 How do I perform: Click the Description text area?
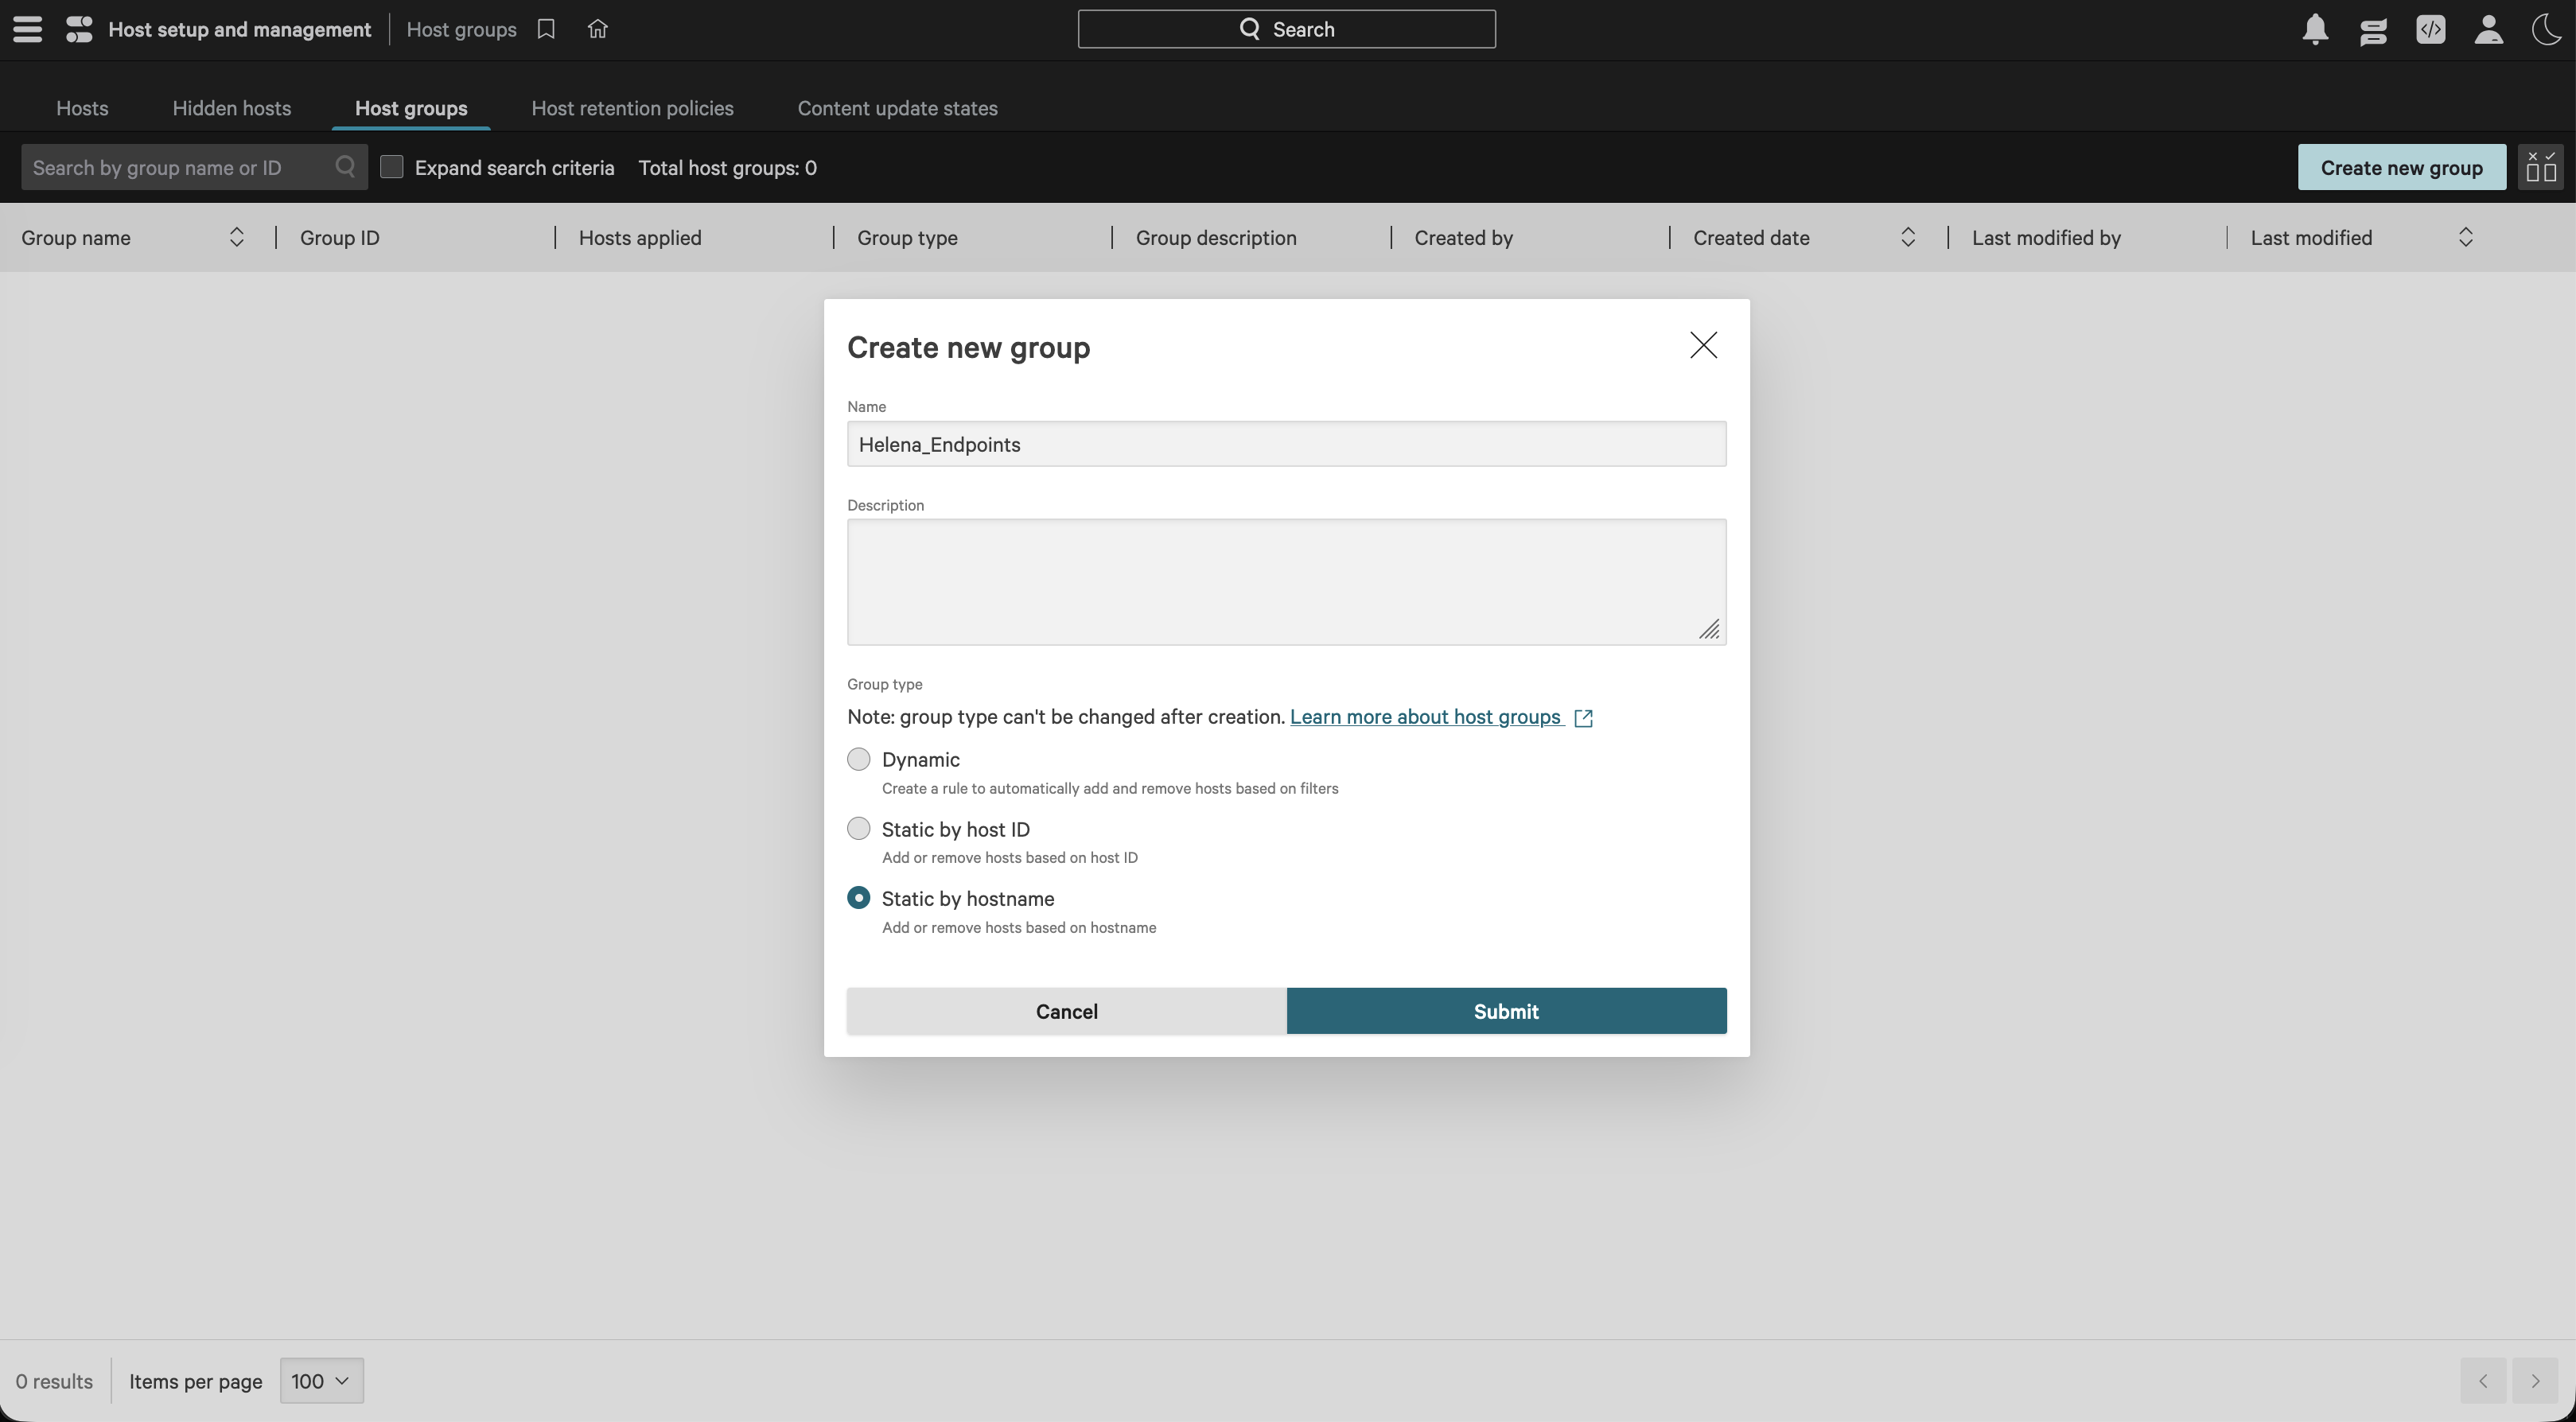tap(1286, 582)
